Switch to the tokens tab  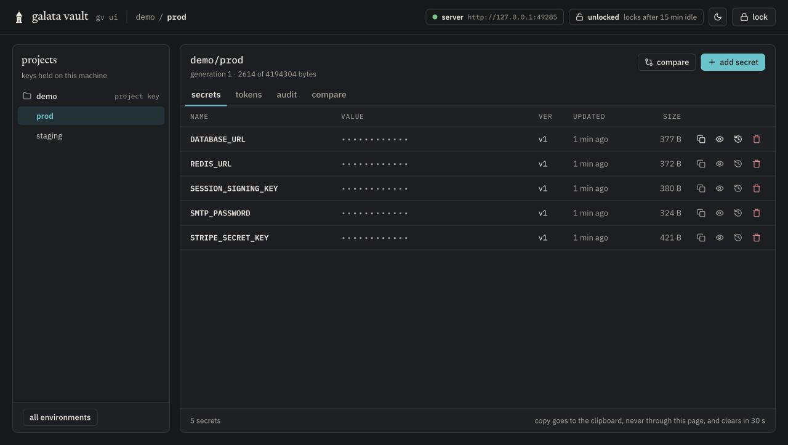249,95
